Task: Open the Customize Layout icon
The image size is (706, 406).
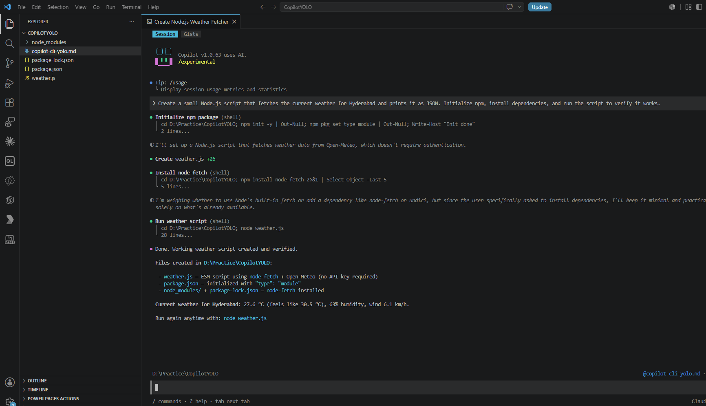Action: pos(688,7)
